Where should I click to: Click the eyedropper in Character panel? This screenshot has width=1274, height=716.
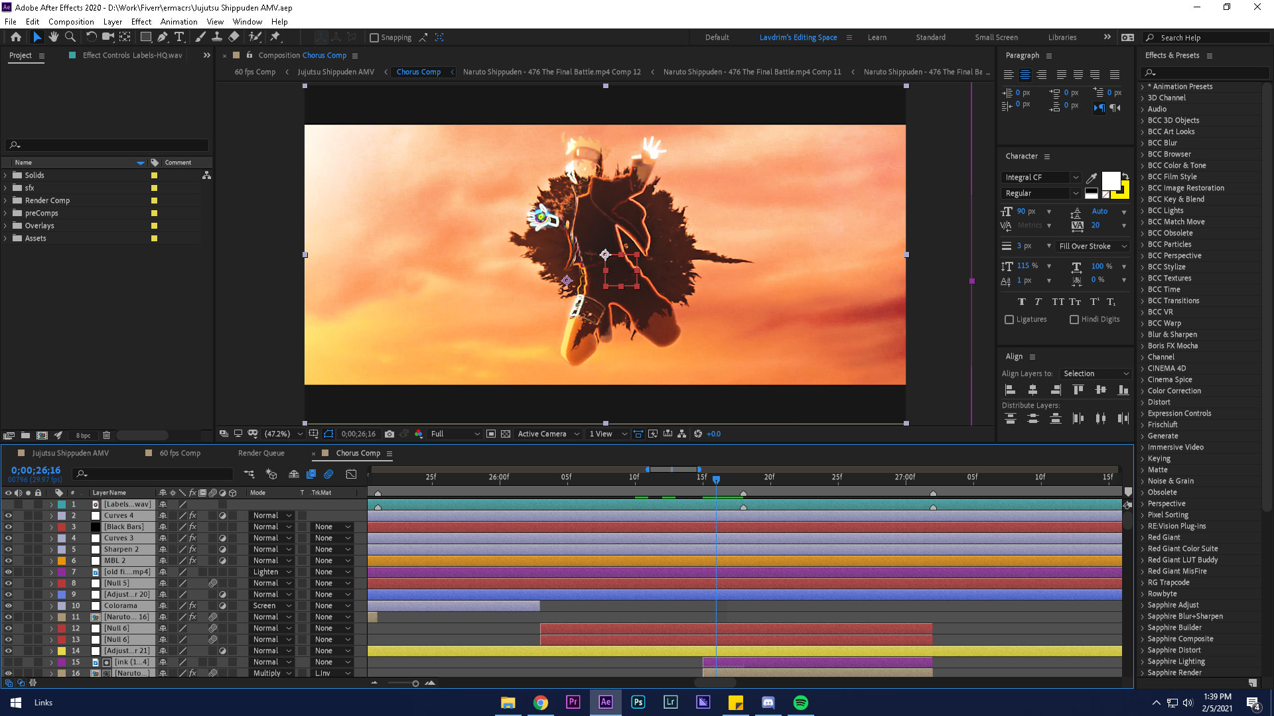[x=1092, y=178]
